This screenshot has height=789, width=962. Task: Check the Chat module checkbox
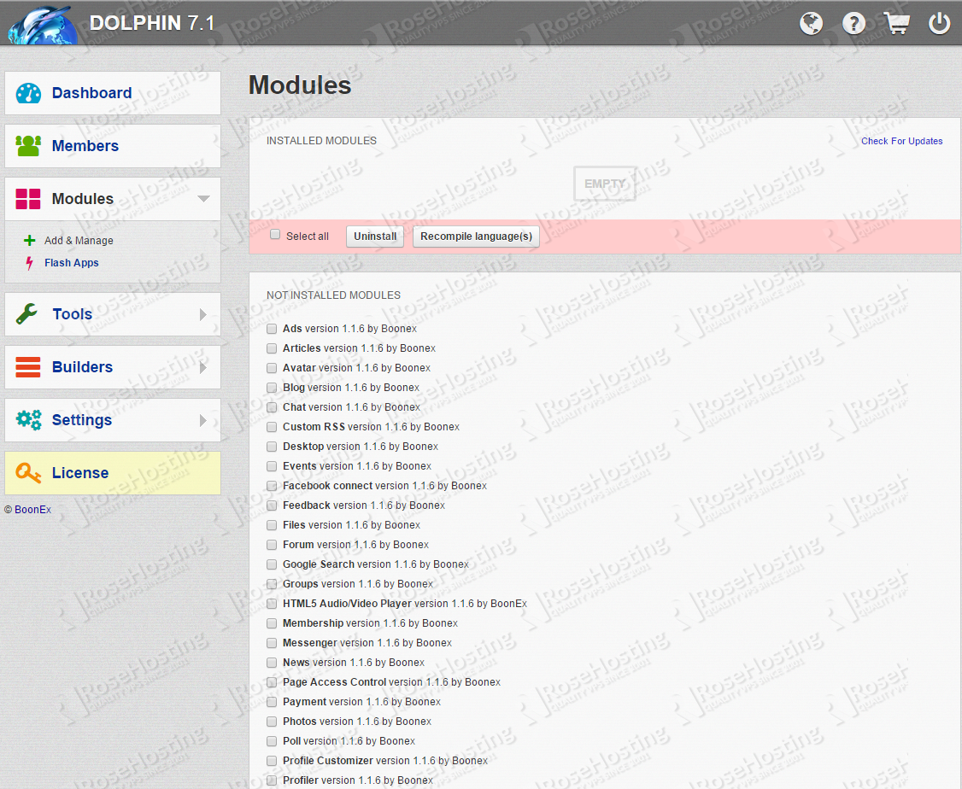pyautogui.click(x=271, y=407)
